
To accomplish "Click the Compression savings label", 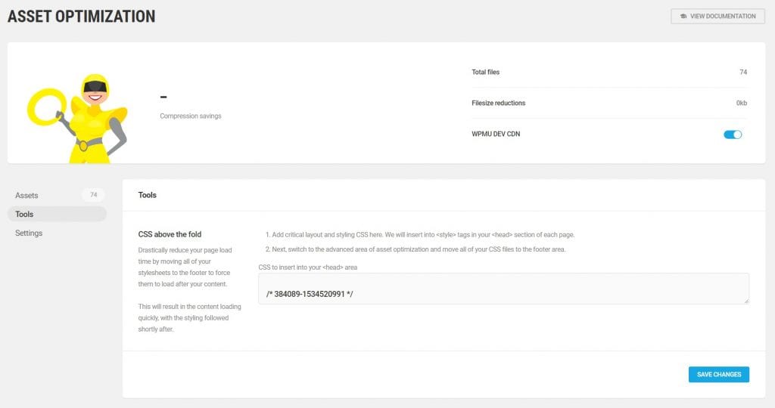I will pos(190,116).
